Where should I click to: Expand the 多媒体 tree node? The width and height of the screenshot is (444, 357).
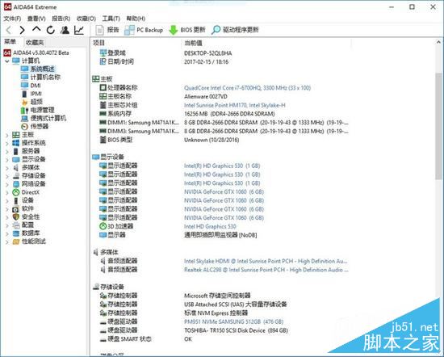click(7, 168)
